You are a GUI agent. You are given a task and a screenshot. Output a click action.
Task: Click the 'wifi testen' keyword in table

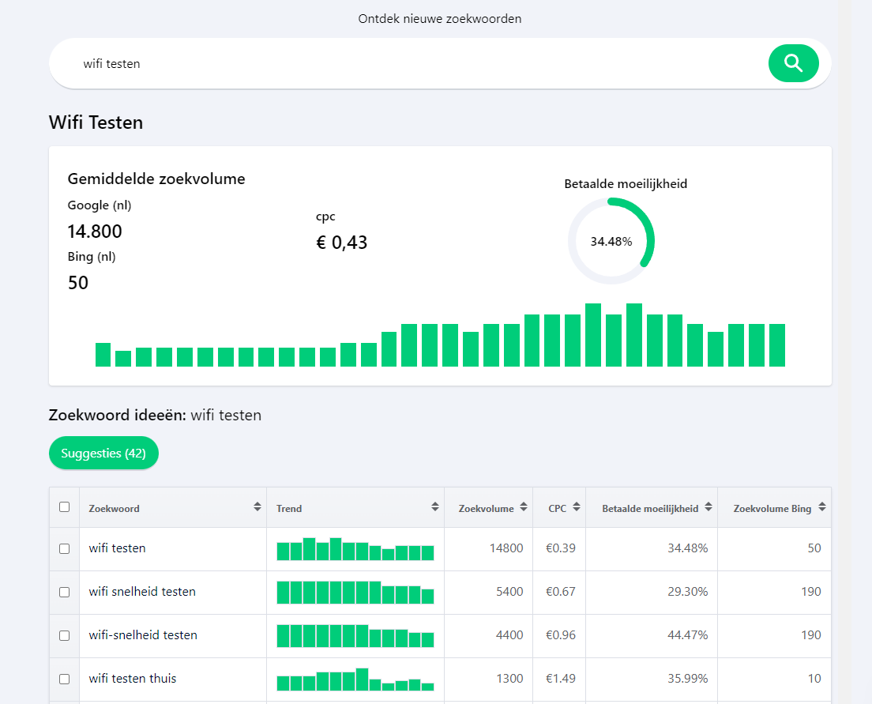[x=118, y=548]
